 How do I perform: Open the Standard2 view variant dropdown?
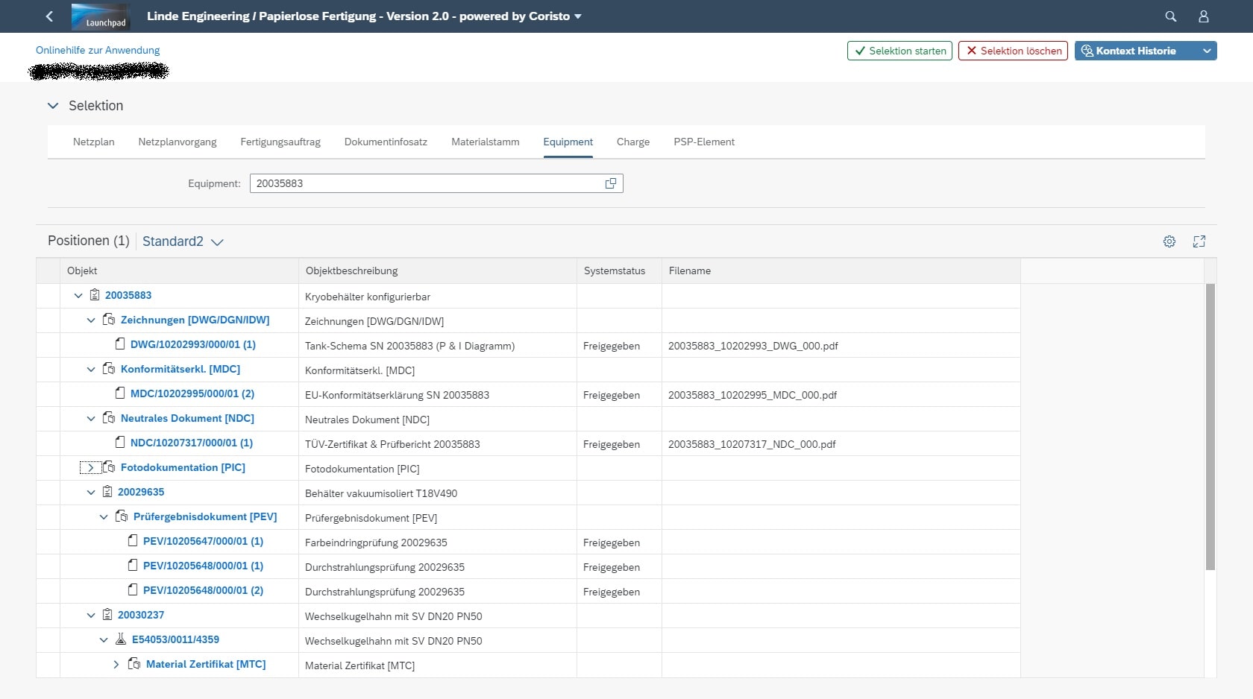[217, 242]
